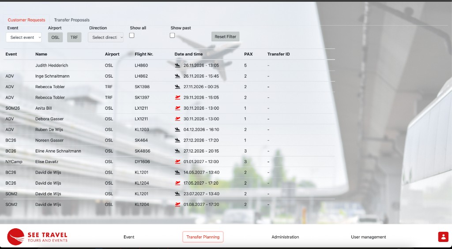
Task: Click the arrival icon in Noreen Gasser's row
Action: pyautogui.click(x=177, y=140)
